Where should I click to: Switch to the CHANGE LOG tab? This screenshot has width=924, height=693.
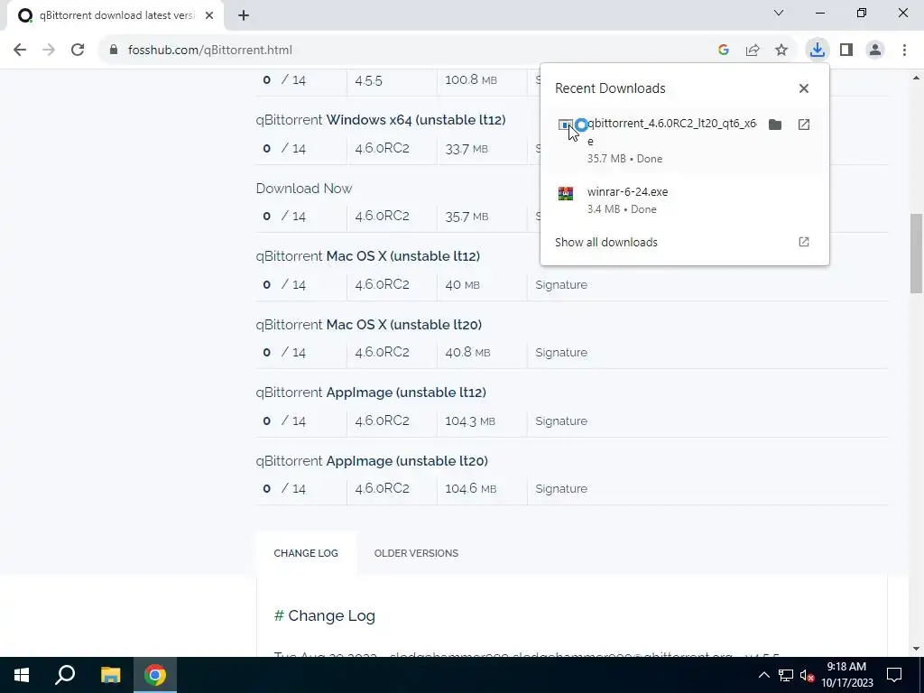pyautogui.click(x=306, y=553)
